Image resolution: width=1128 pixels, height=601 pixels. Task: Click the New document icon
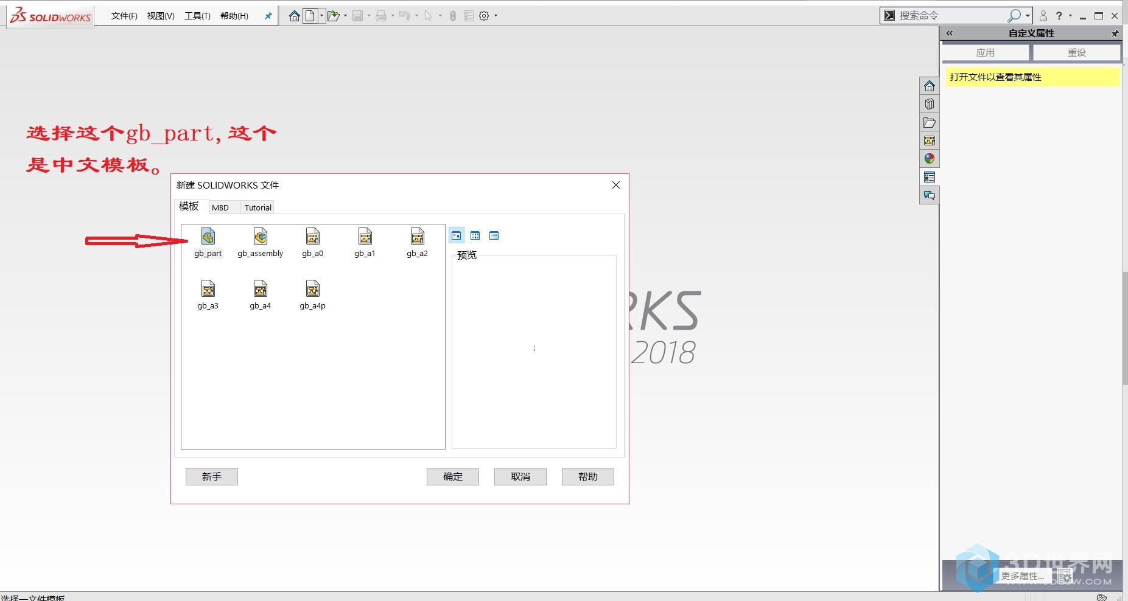point(310,16)
